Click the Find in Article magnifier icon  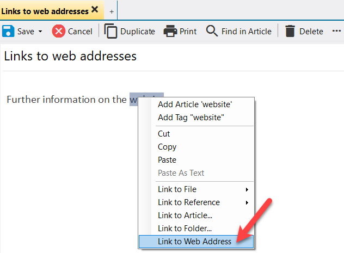pos(212,31)
